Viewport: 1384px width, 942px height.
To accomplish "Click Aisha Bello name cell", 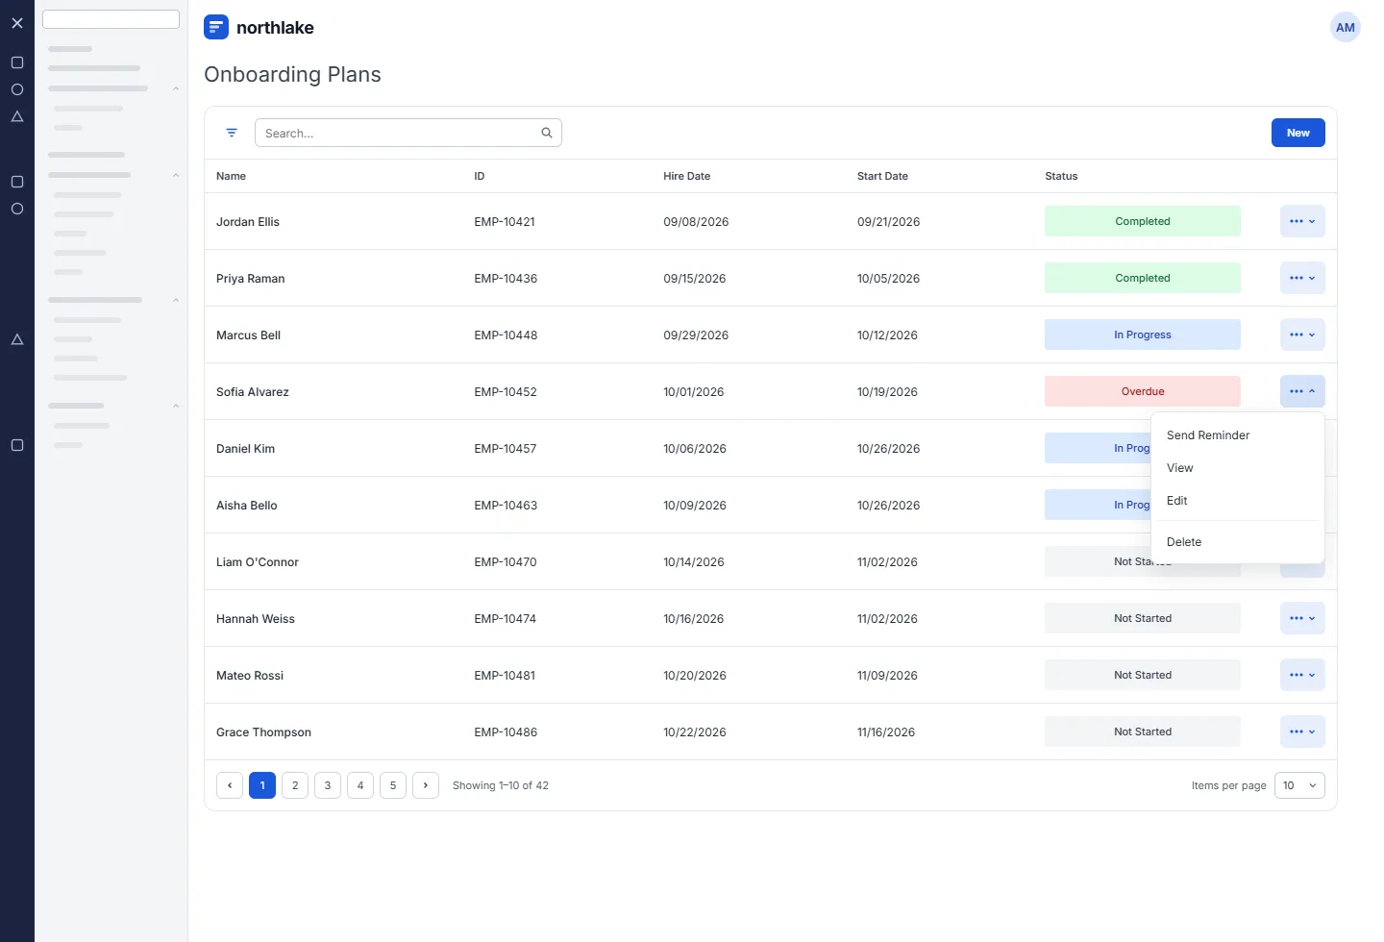I will click(247, 505).
